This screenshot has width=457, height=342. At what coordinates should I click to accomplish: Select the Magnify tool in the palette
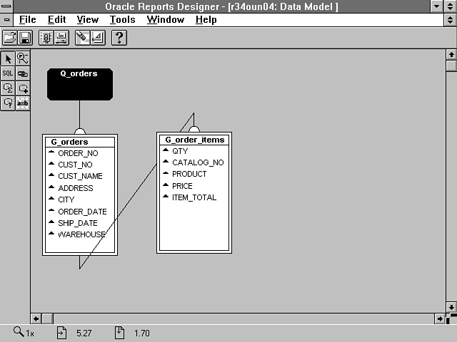tap(23, 58)
